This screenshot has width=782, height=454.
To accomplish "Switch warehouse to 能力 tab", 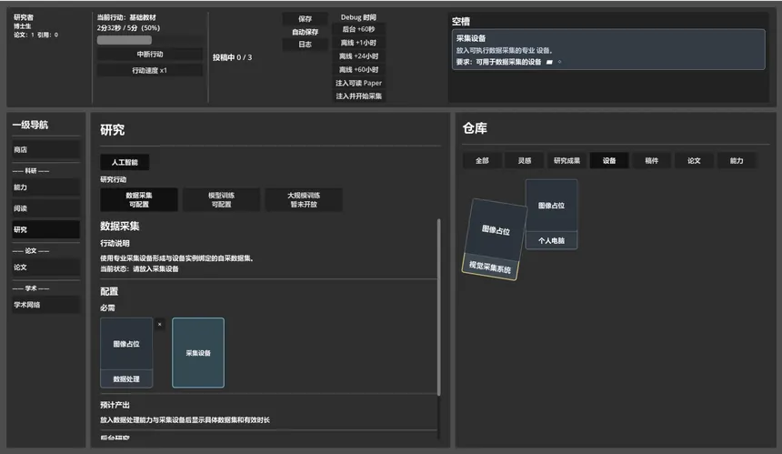I will point(737,161).
